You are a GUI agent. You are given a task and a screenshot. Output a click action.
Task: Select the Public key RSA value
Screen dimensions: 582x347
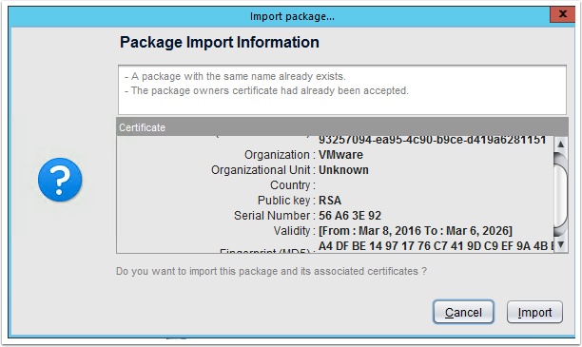coord(330,201)
